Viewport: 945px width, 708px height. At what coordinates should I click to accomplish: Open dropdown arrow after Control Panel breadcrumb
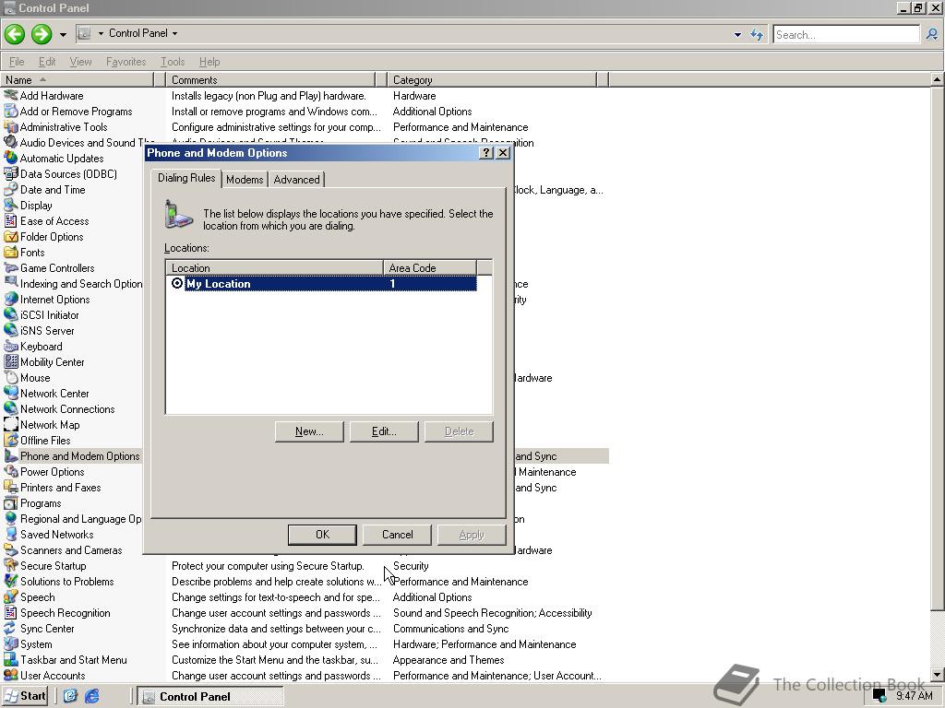pyautogui.click(x=174, y=33)
